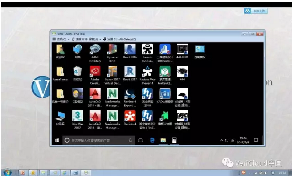The image size is (294, 178).
Task: Open the ForRevit family library manager icon
Action: pyautogui.click(x=165, y=76)
